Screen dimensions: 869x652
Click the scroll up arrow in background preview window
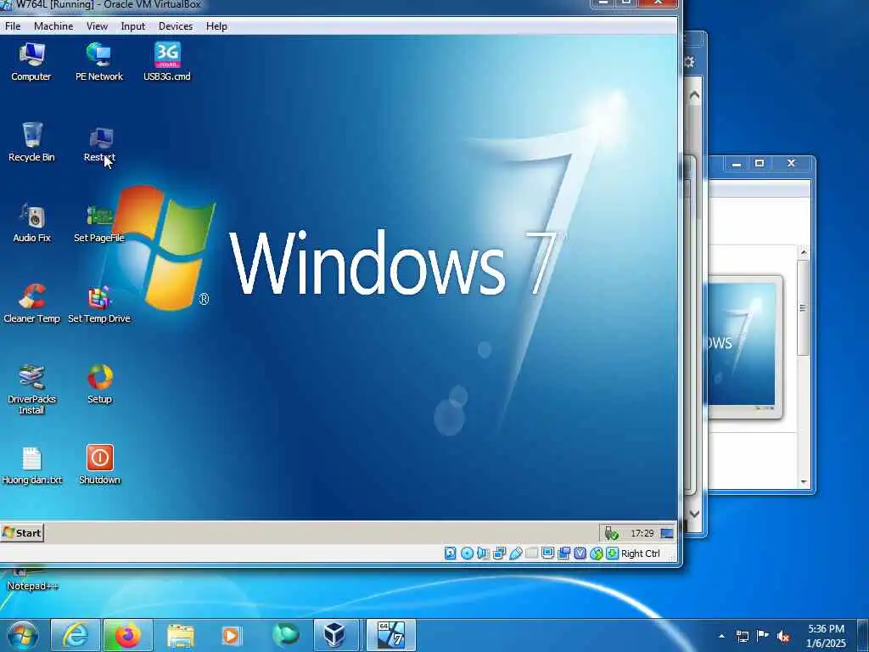[804, 252]
